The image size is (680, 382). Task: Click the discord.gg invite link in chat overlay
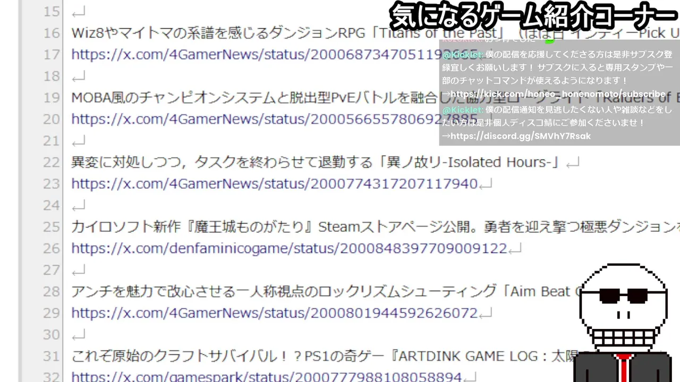520,136
